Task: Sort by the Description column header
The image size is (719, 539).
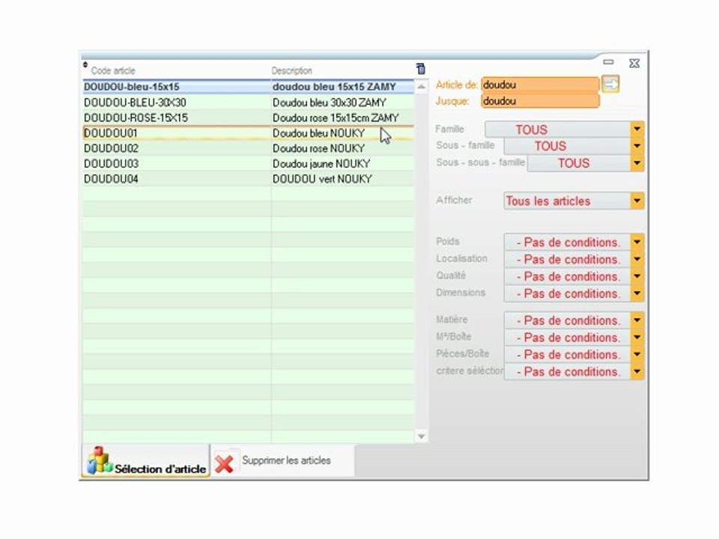Action: coord(291,70)
